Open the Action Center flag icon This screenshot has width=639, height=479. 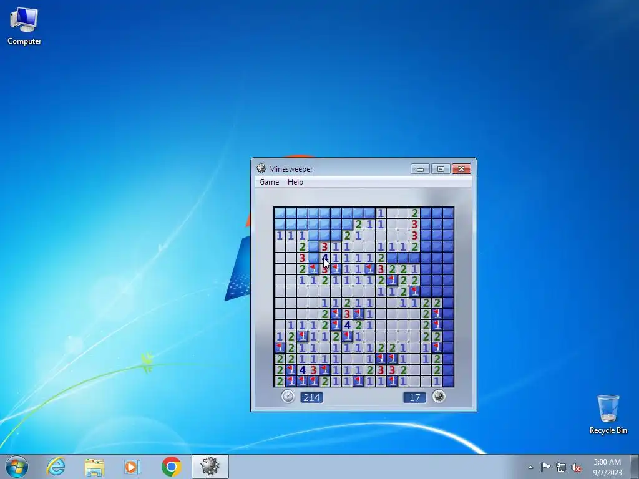coord(545,467)
